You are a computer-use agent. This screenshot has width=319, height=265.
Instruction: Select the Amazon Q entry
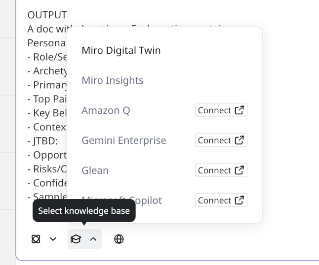(x=106, y=110)
